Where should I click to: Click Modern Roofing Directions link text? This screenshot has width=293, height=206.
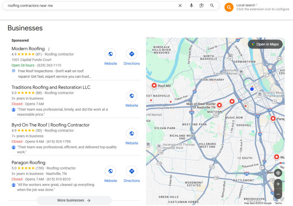(132, 63)
